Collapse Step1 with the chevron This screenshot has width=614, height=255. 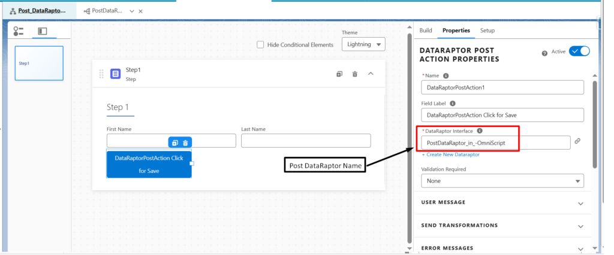click(x=371, y=74)
